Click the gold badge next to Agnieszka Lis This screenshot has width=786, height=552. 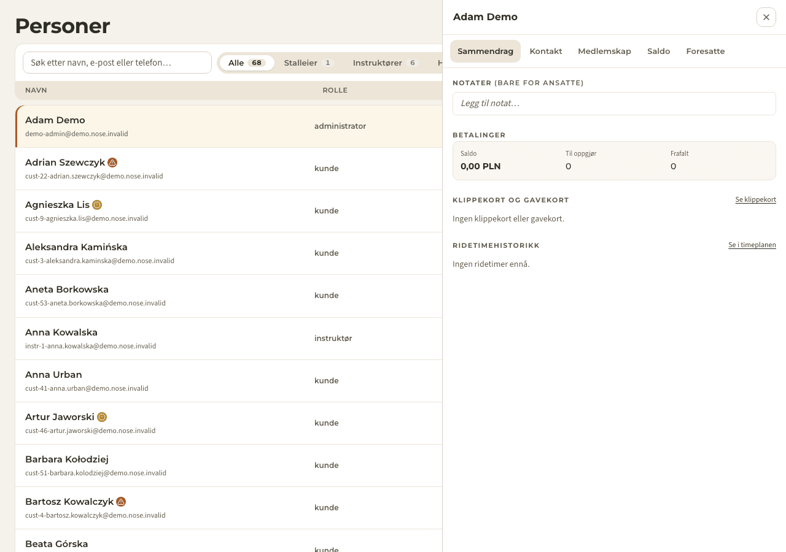(97, 205)
